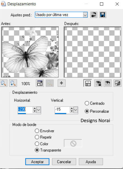Save preset with the floppy disk icon
The height and width of the screenshot is (169, 123).
tap(103, 15)
